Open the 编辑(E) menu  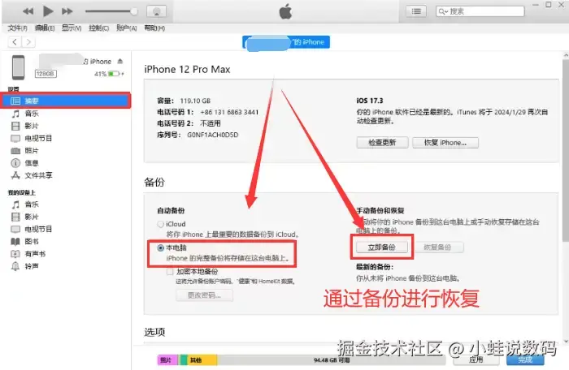click(x=45, y=28)
